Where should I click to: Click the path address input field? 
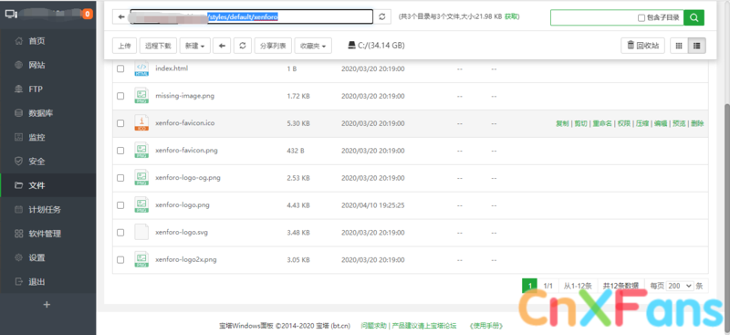tap(252, 16)
